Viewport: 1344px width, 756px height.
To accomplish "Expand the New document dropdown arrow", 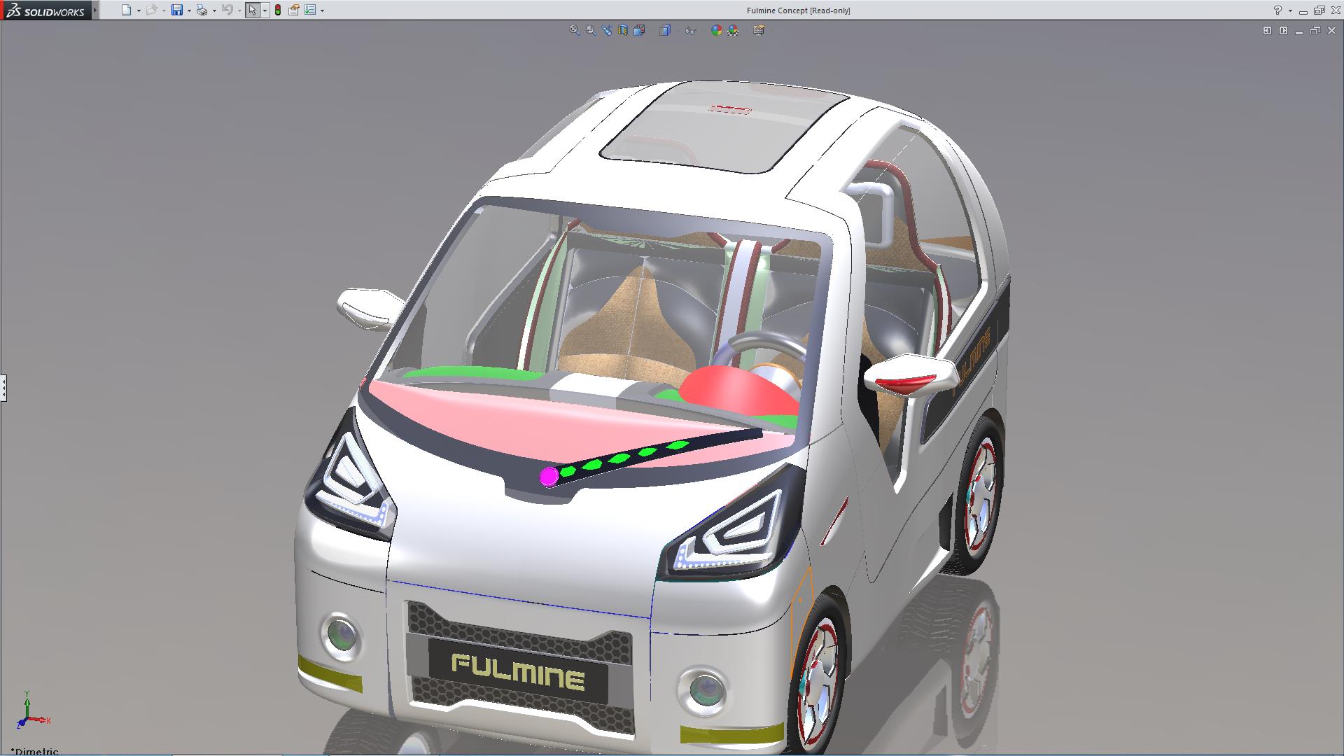I will tap(139, 10).
